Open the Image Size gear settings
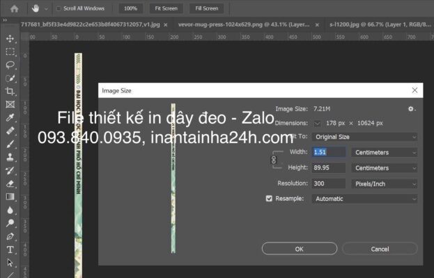The width and height of the screenshot is (434, 278). tap(411, 108)
